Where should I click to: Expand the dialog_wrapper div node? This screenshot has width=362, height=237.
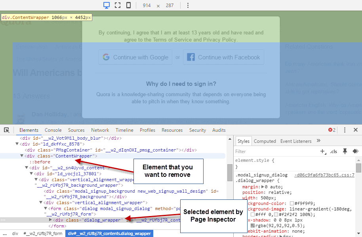coord(50,220)
